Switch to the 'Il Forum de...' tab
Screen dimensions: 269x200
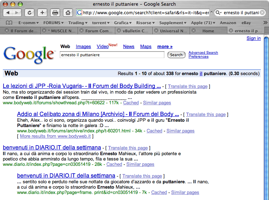(24, 31)
